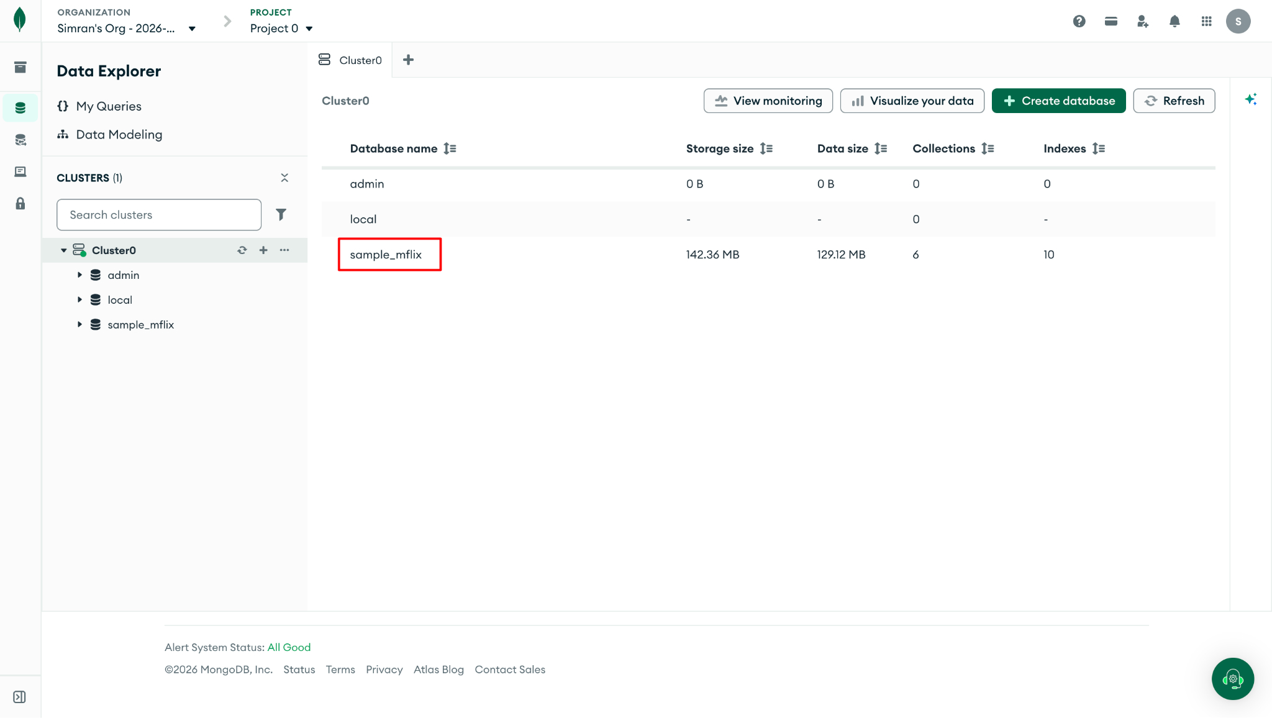The height and width of the screenshot is (718, 1272).
Task: Open a new tab with plus
Action: [x=408, y=60]
